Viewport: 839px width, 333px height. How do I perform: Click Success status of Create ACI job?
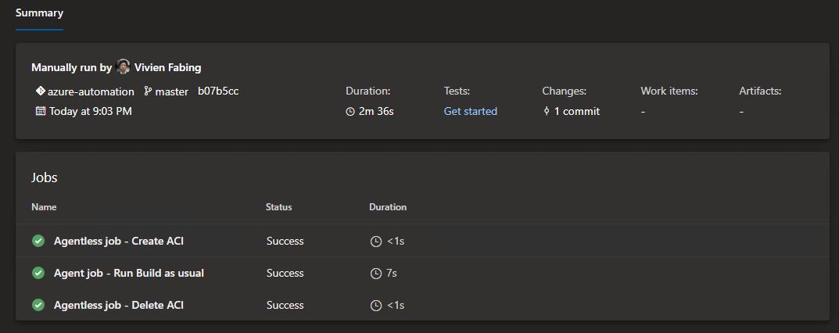285,241
